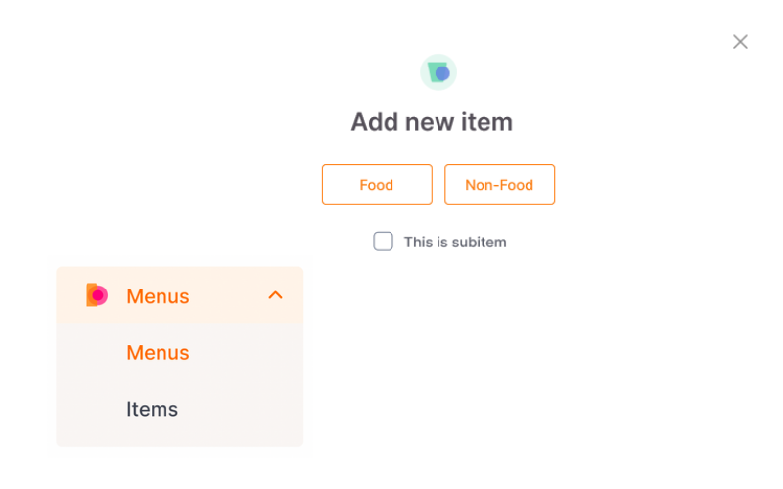Viewport: 783px width, 489px height.
Task: Set item type to Food
Action: (377, 185)
